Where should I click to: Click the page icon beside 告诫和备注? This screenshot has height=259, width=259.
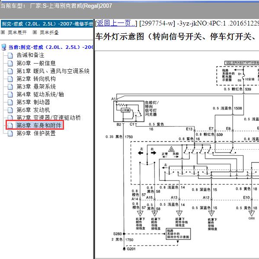10,55
